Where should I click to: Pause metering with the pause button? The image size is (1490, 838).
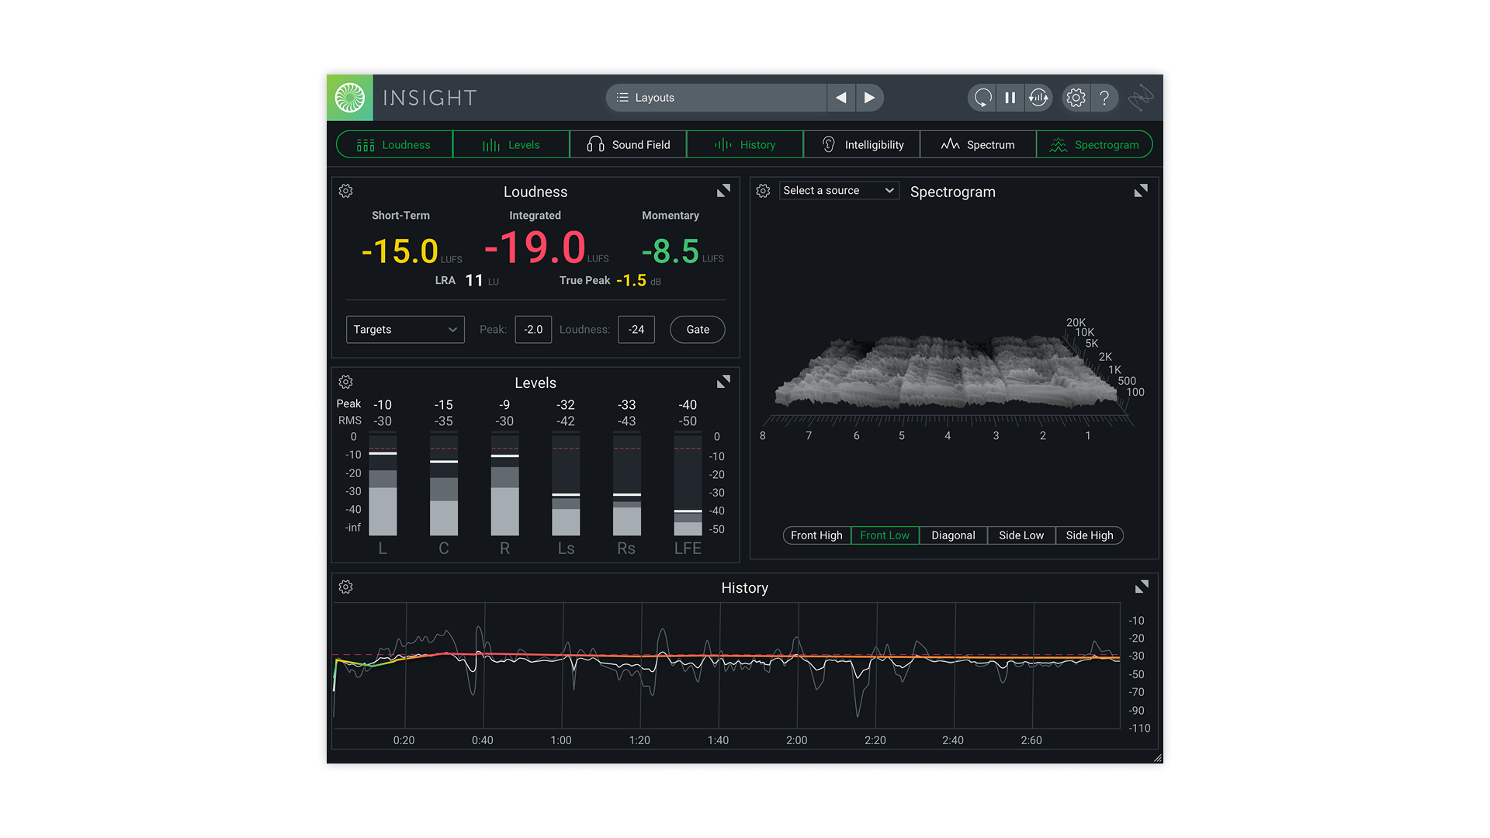tap(1010, 98)
